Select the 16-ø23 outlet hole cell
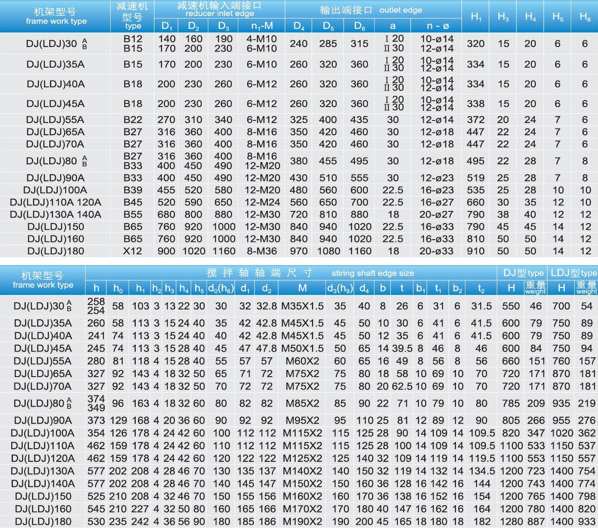The width and height of the screenshot is (598, 528). coord(436,190)
